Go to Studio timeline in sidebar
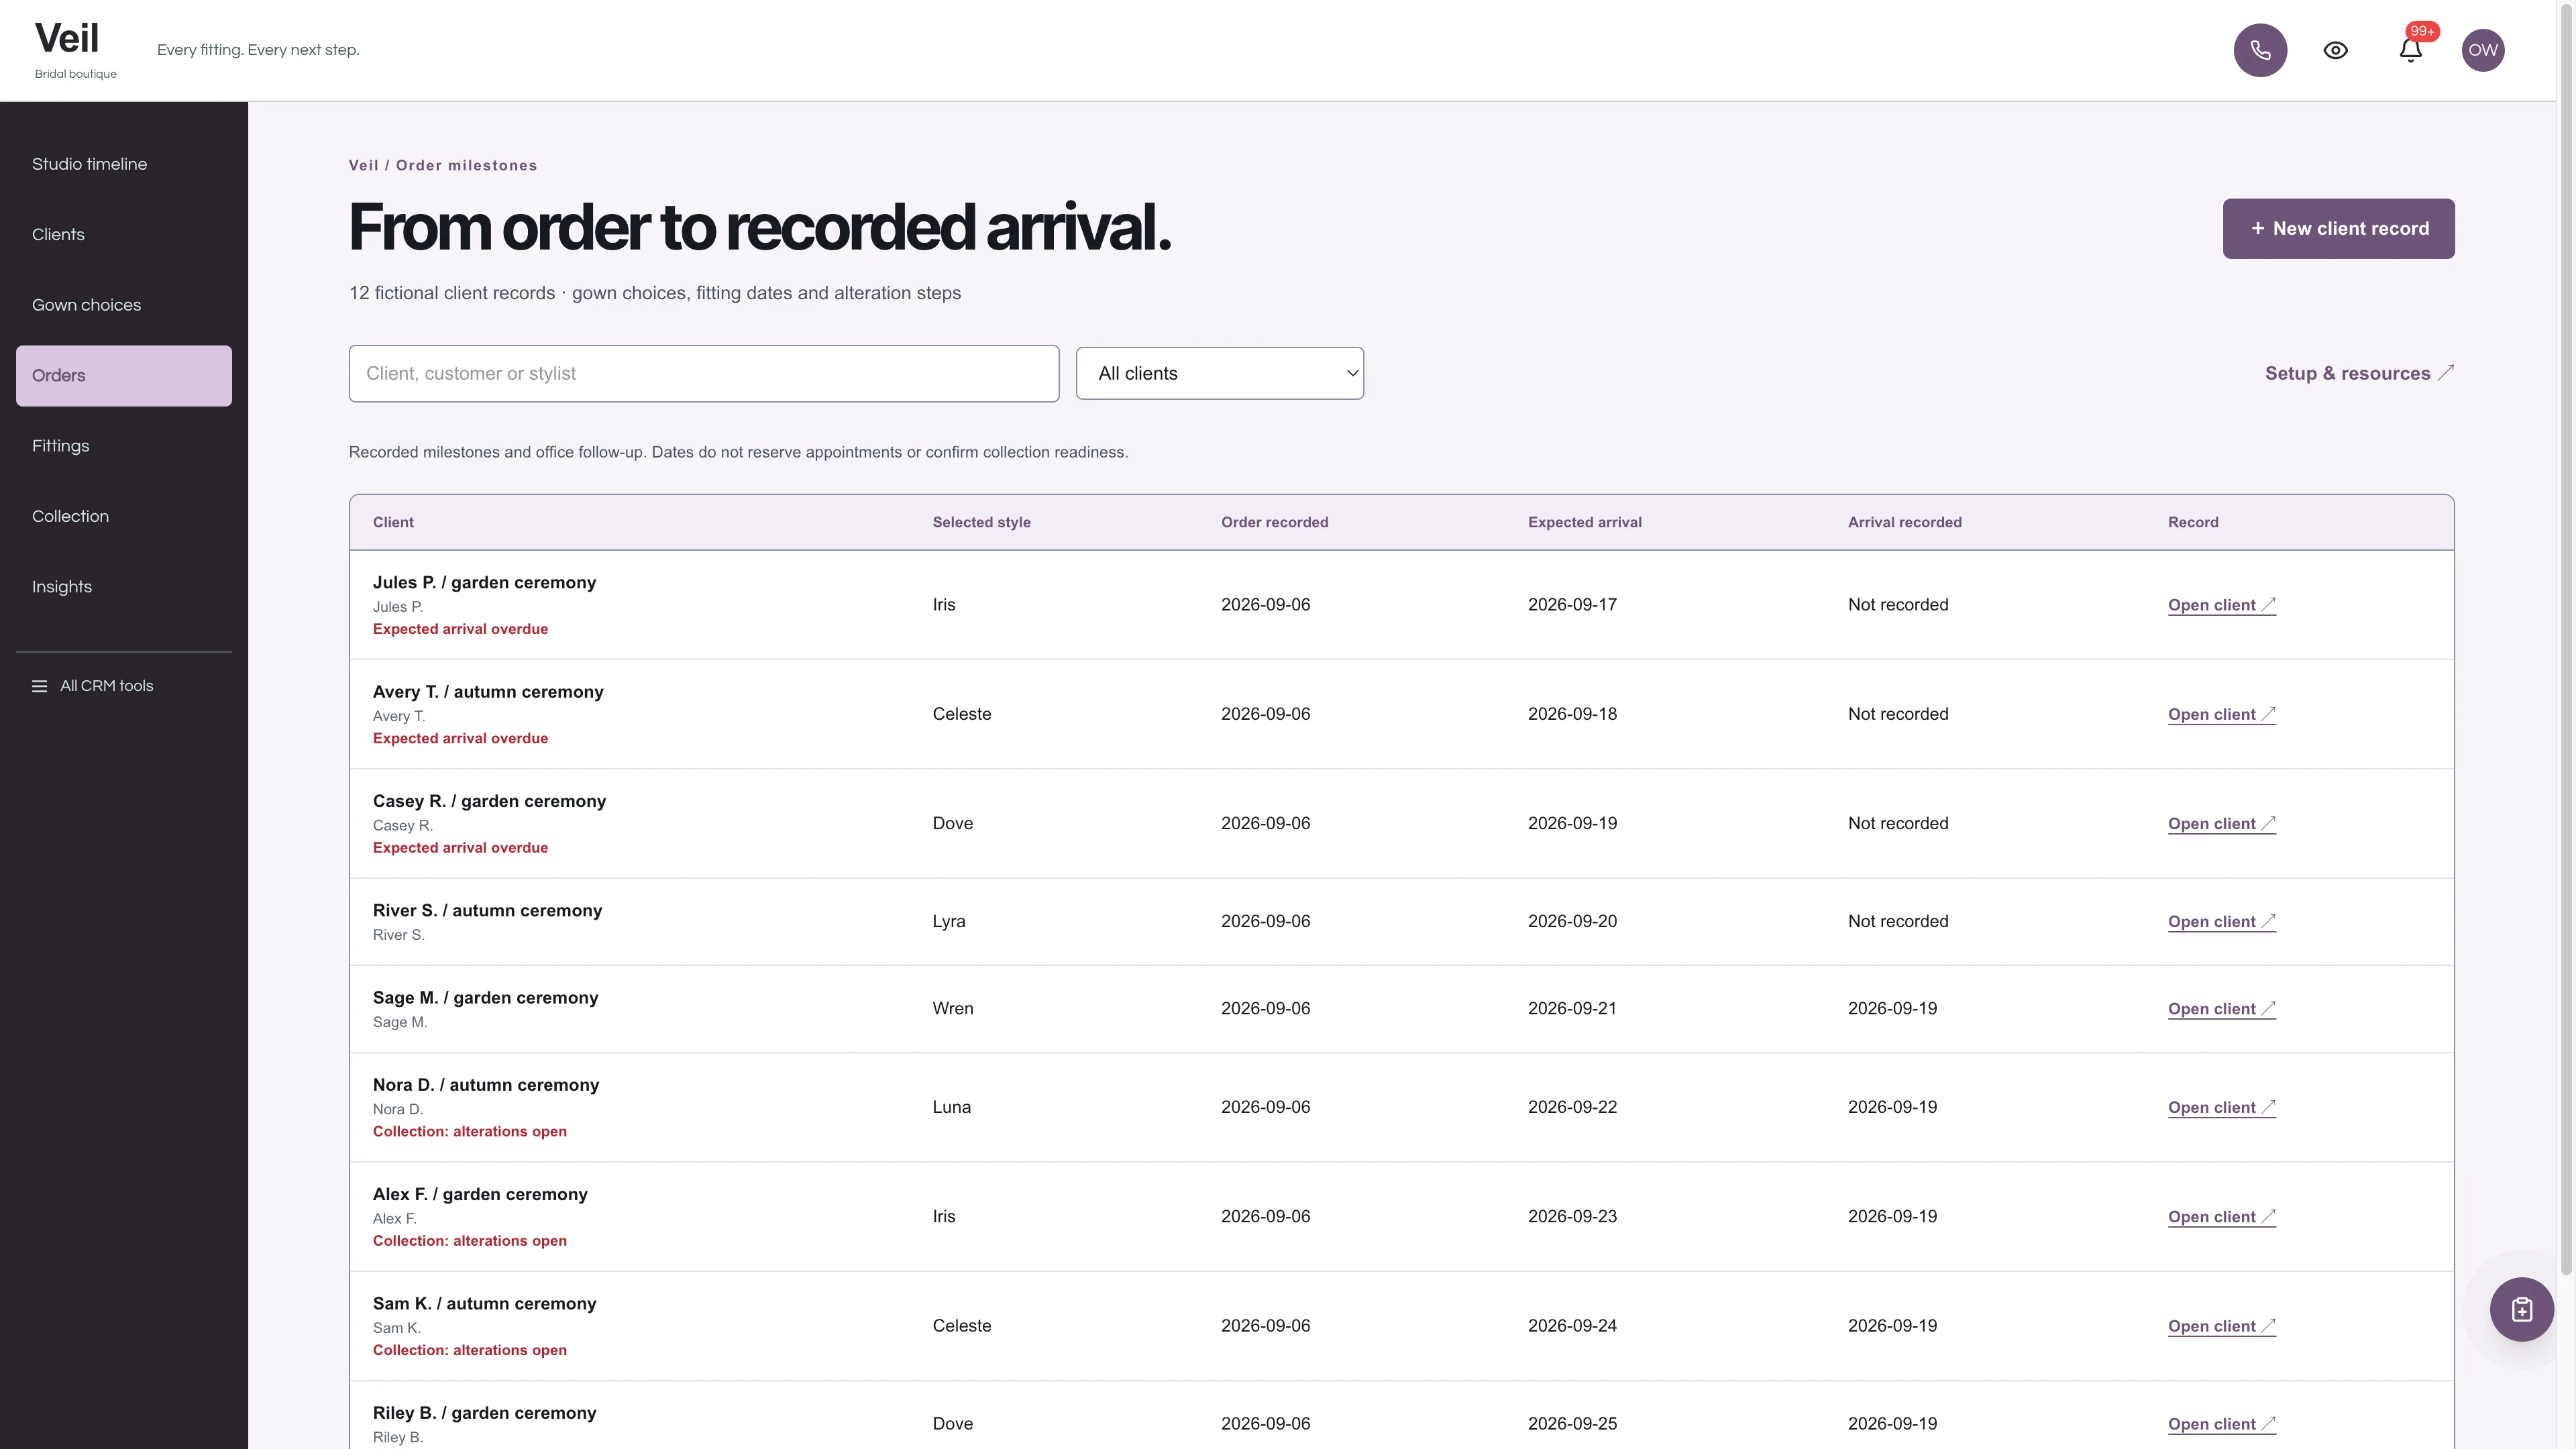The image size is (2576, 1449). [x=124, y=164]
